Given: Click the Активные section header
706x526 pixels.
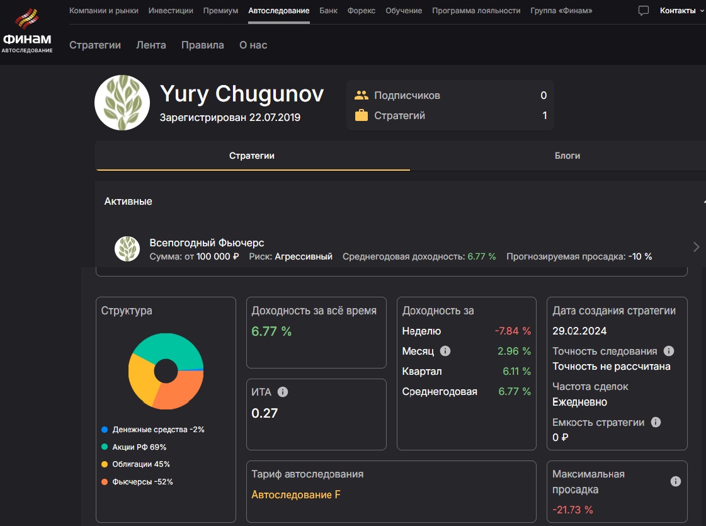Looking at the screenshot, I should 128,202.
